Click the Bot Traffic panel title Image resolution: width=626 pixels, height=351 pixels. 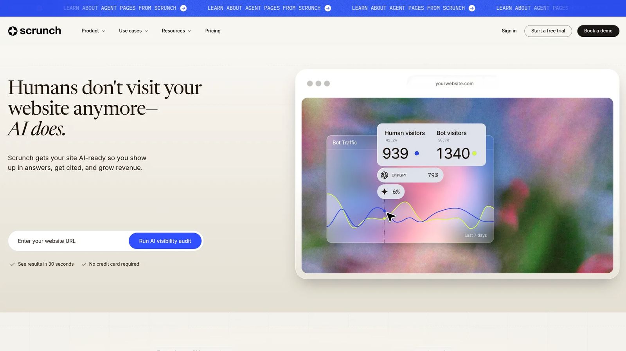[345, 143]
